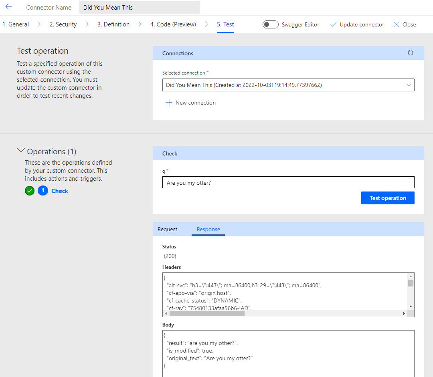Click the New connection link text
Screen dimensions: 433x377
(x=196, y=103)
